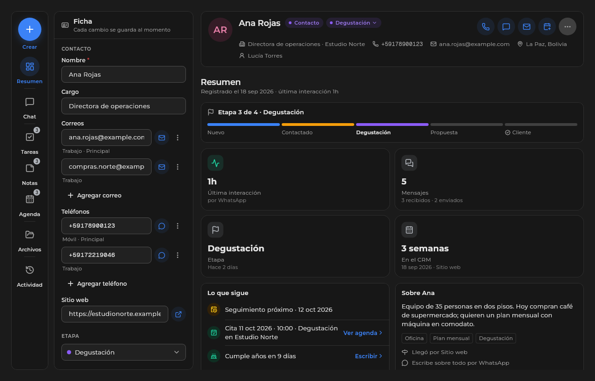Email ana.rojas@example.com via its envelope icon
Image resolution: width=595 pixels, height=381 pixels.
click(x=162, y=138)
